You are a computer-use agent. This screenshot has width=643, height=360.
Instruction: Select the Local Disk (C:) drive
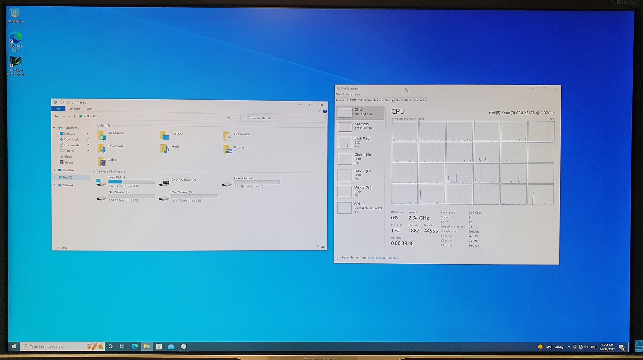[125, 182]
